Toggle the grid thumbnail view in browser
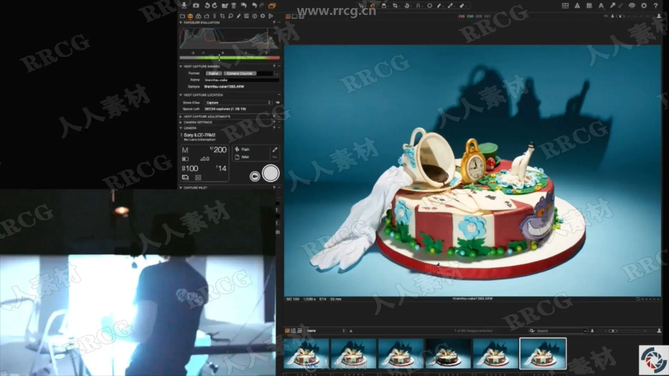 tap(287, 331)
